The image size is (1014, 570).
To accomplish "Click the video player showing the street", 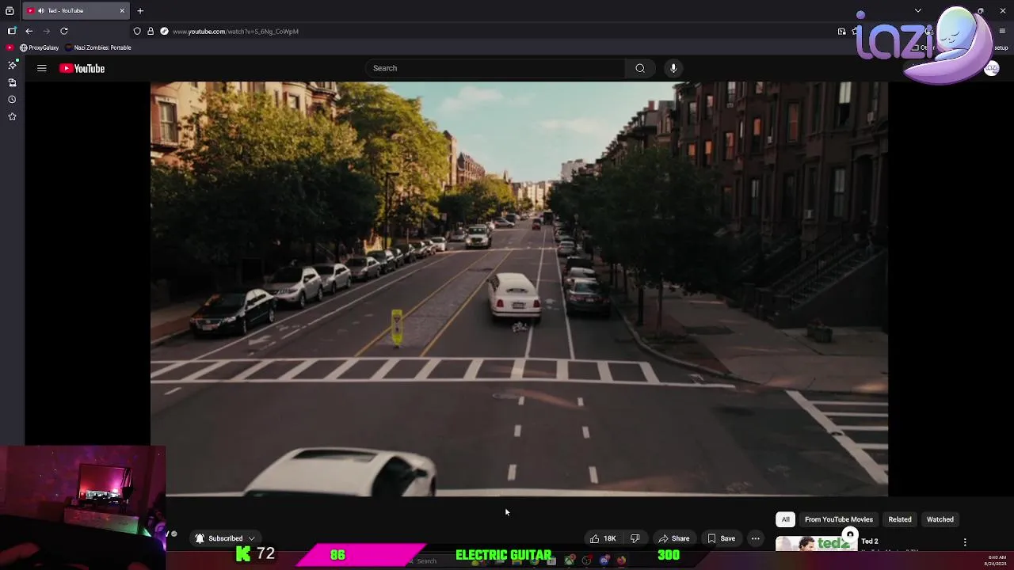I will pyautogui.click(x=519, y=289).
